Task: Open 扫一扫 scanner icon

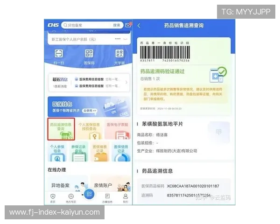Action: tap(59, 53)
